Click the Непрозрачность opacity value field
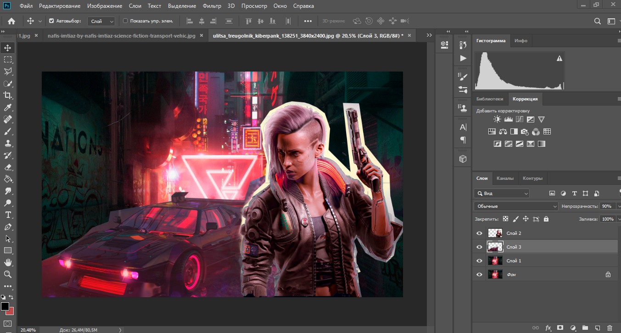The image size is (621, 333). (x=607, y=206)
